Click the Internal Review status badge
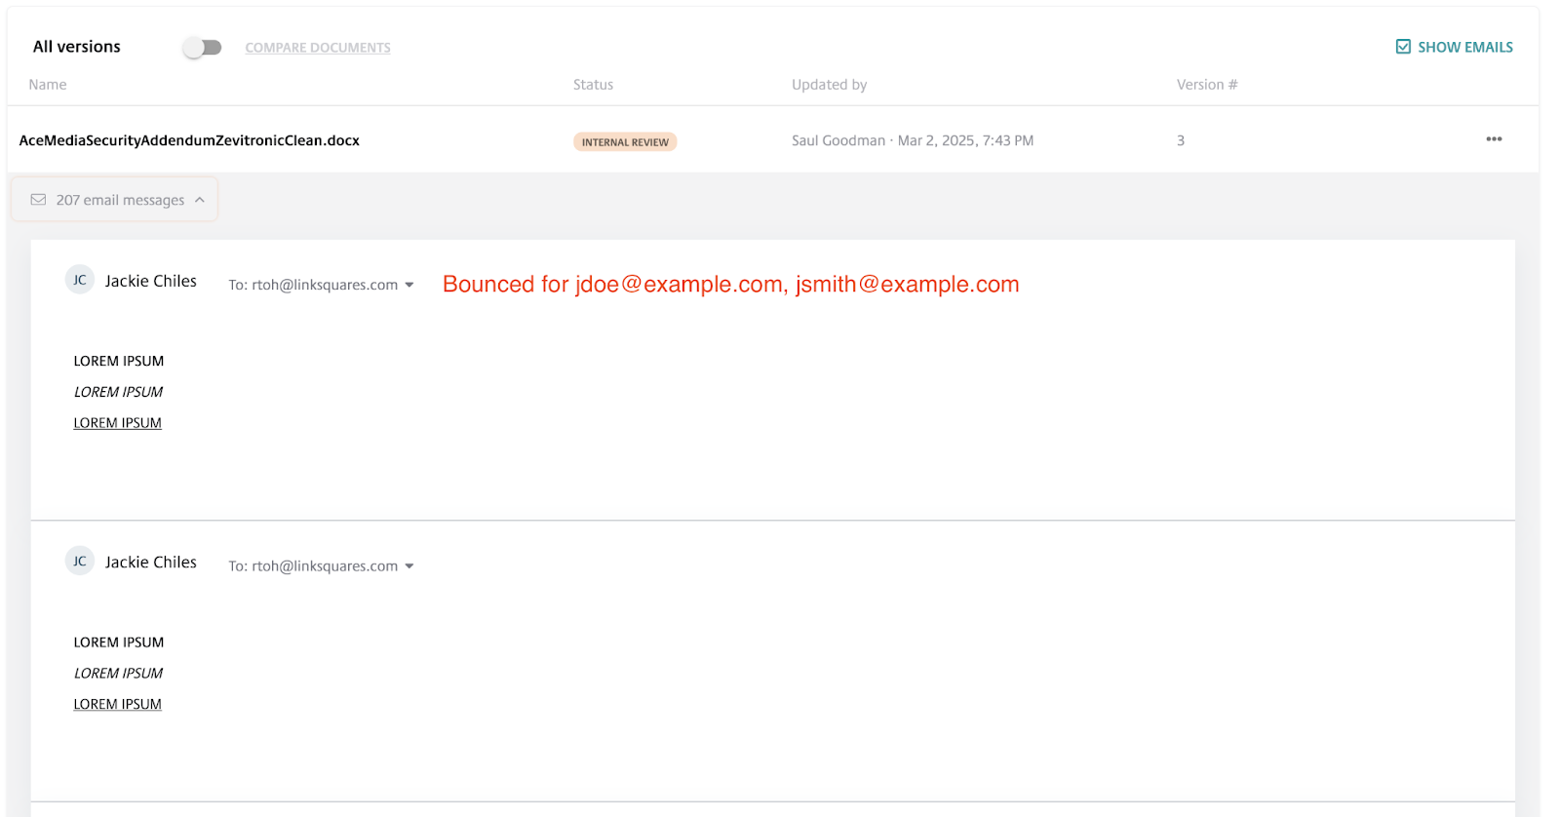This screenshot has height=817, width=1560. point(625,142)
